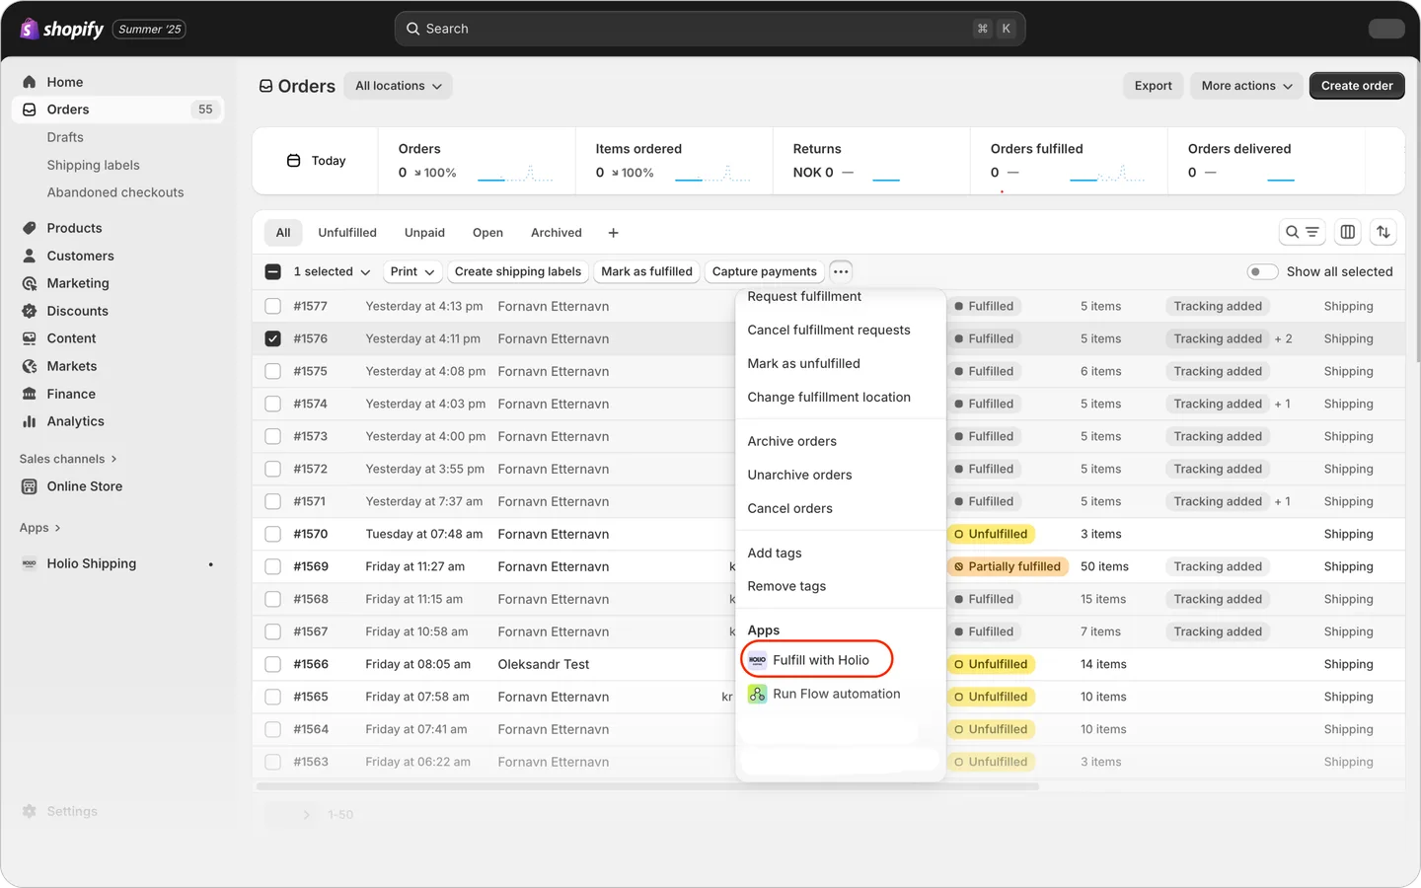Click Create shipping labels button
This screenshot has height=888, width=1421.
(518, 271)
